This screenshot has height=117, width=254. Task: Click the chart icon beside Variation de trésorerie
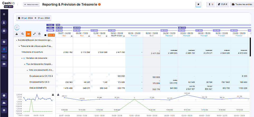[24, 58]
